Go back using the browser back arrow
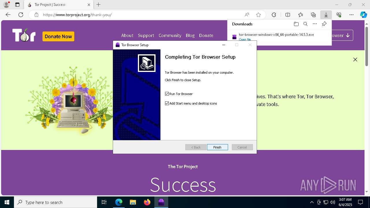 point(8,15)
